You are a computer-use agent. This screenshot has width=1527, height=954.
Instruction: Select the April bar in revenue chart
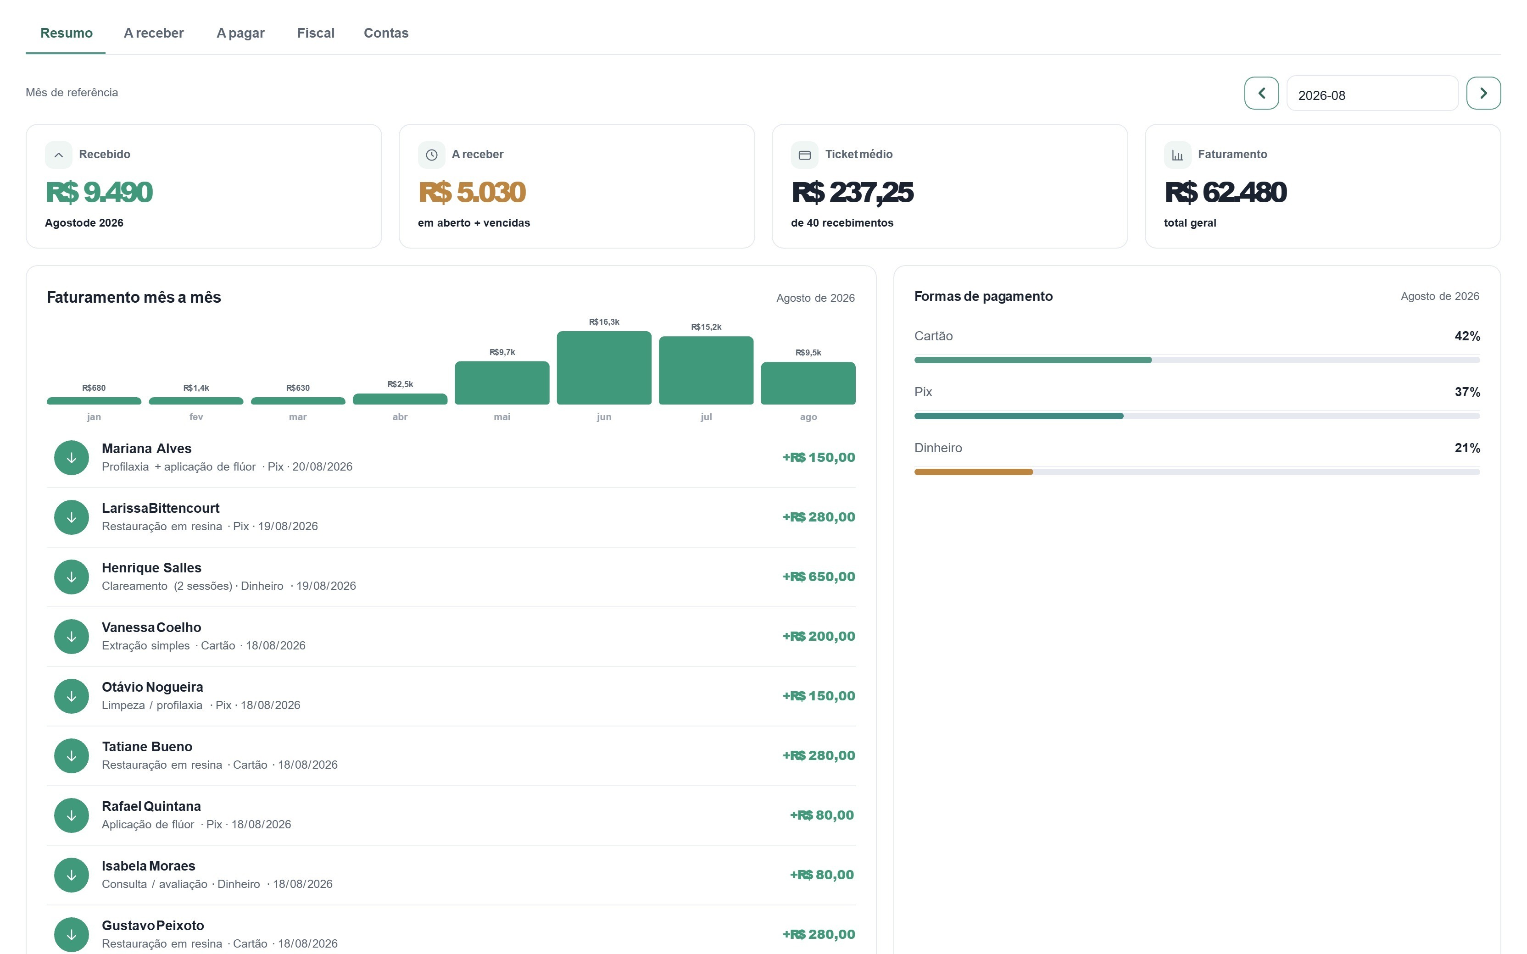(400, 399)
